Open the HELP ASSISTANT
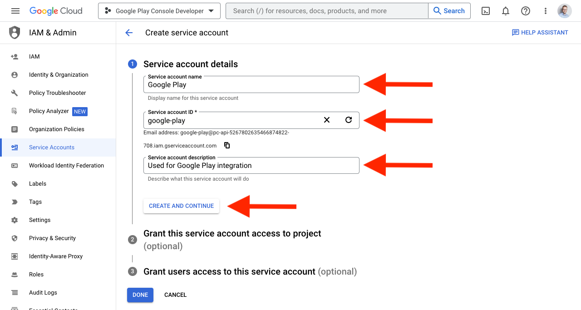This screenshot has width=581, height=310. click(540, 32)
